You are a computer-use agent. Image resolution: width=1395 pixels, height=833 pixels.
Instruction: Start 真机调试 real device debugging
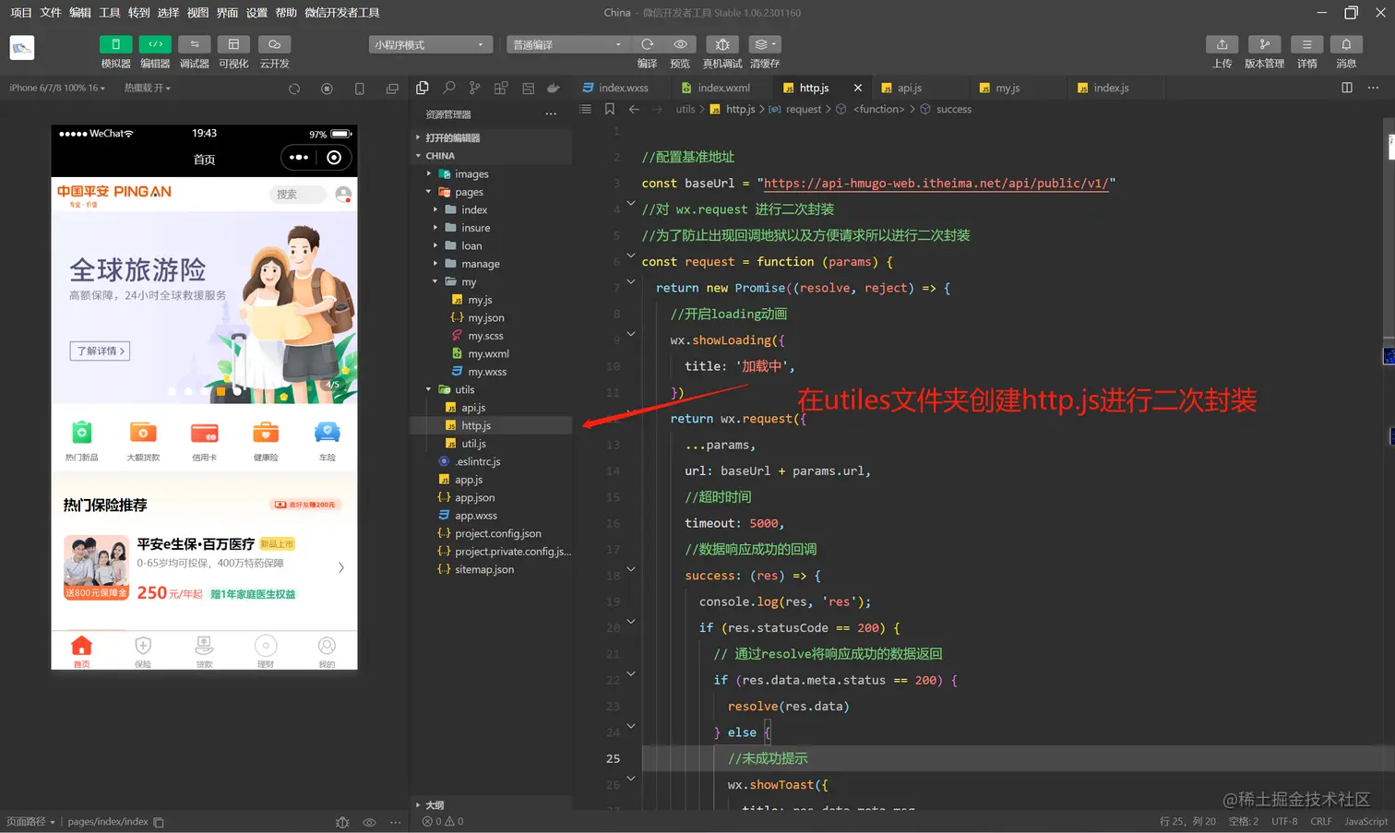pos(722,44)
